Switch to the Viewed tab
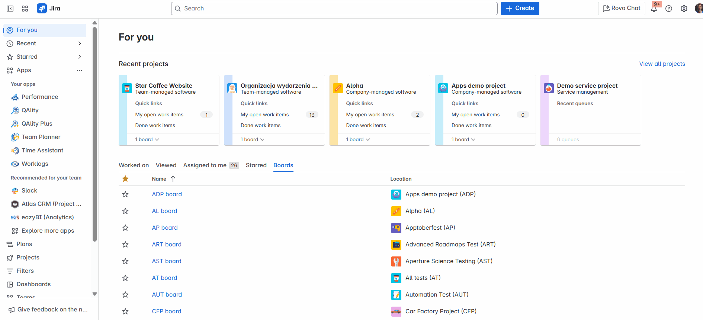Image resolution: width=703 pixels, height=320 pixels. tap(166, 165)
